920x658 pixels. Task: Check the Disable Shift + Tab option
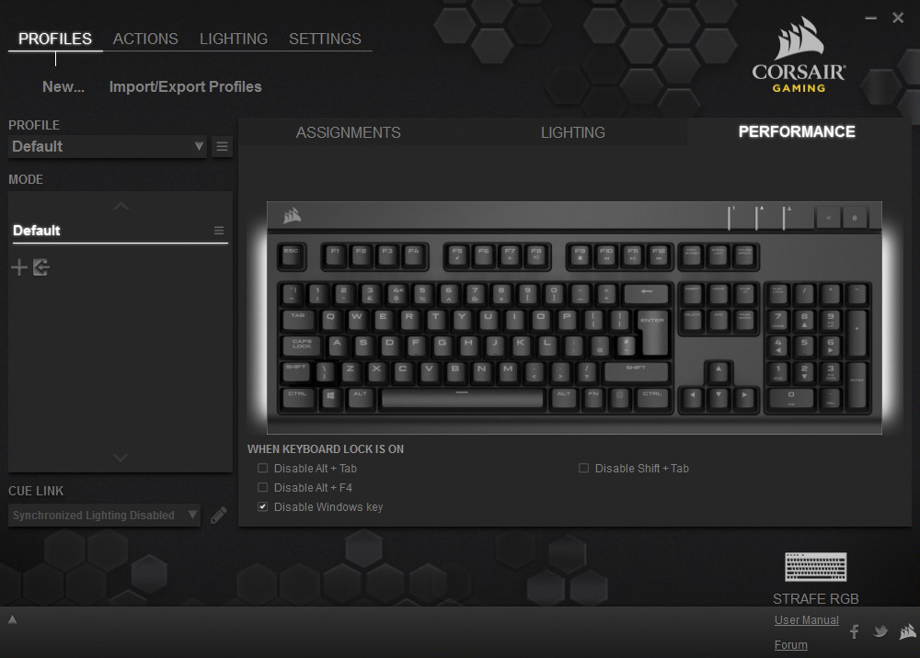point(583,468)
